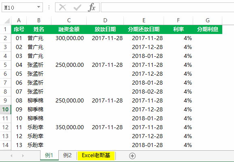Click into the formula bar input
The image size is (234, 162).
pyautogui.click(x=167, y=7)
